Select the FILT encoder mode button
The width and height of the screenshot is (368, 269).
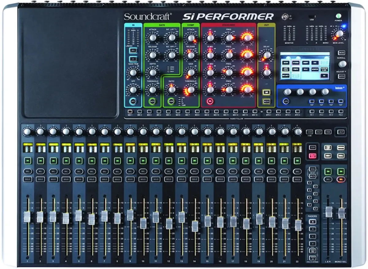coord(319,131)
